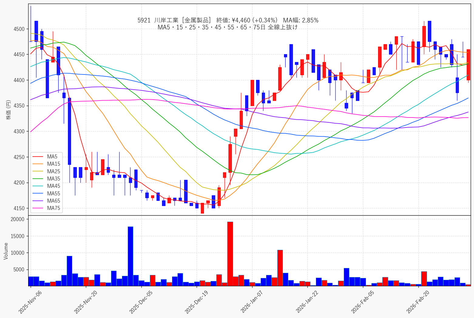Click the MA5 legend entry

click(45, 157)
